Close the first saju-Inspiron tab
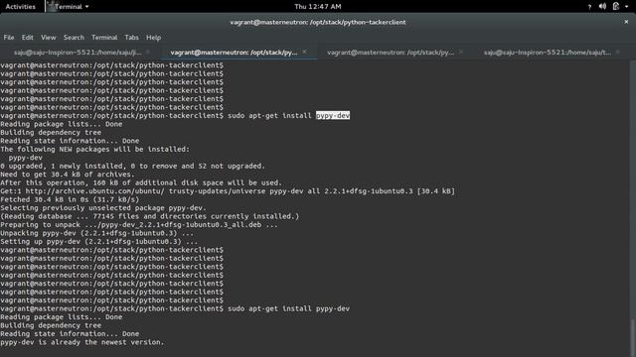 [148, 52]
